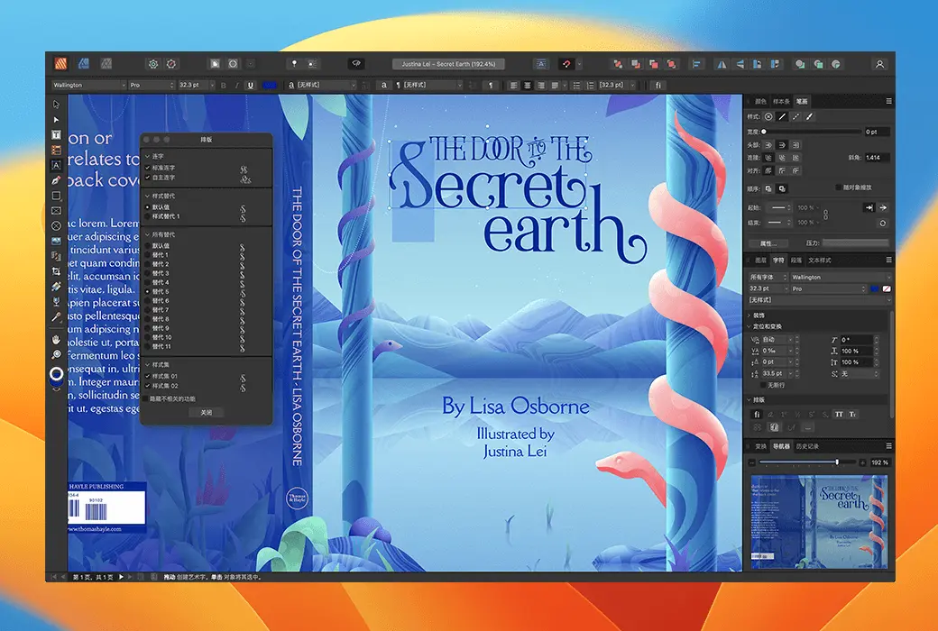
Task: Switch to the 图层 tab
Action: [760, 261]
